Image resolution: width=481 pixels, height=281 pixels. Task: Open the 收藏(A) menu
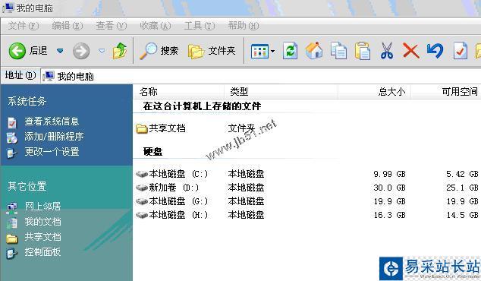(x=156, y=26)
